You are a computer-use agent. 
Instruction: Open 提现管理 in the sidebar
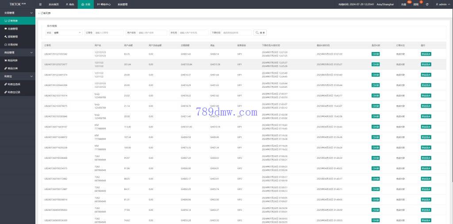12,37
